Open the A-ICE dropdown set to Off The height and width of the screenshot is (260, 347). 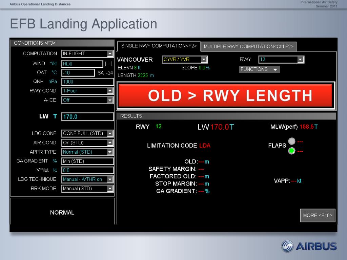click(88, 100)
